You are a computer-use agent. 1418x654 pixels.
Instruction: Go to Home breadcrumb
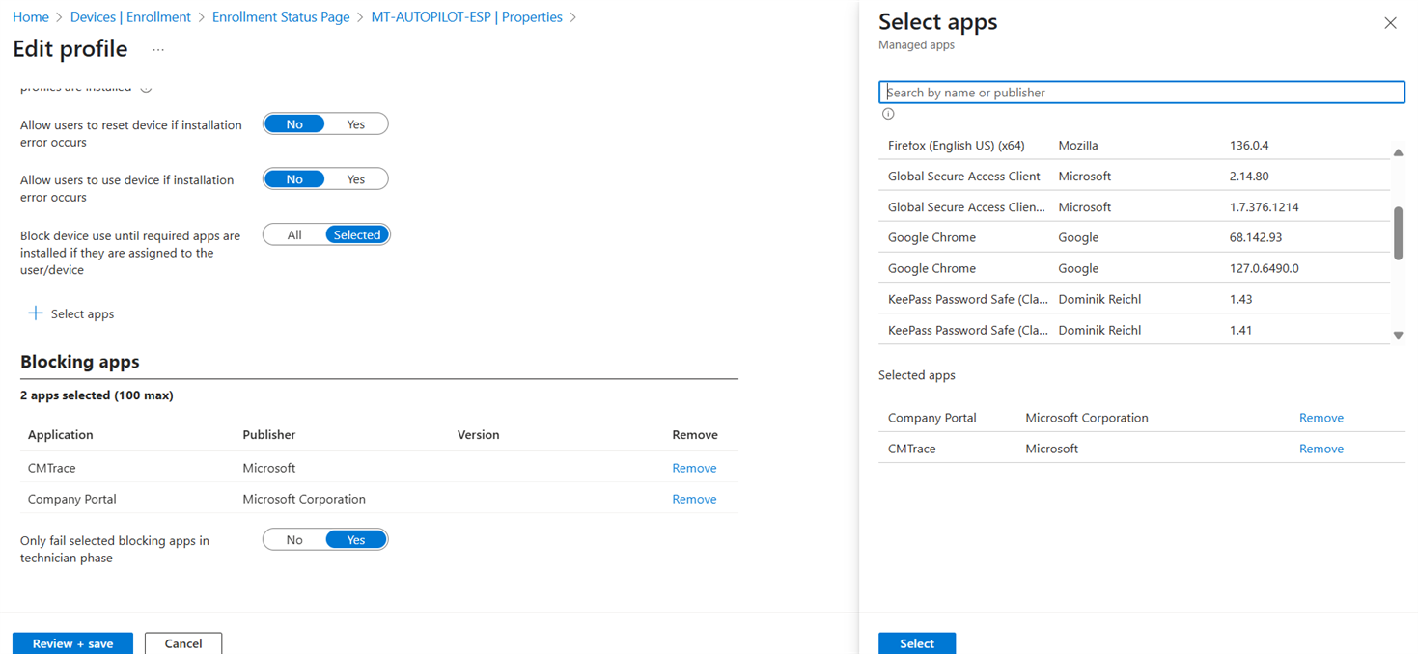click(31, 17)
